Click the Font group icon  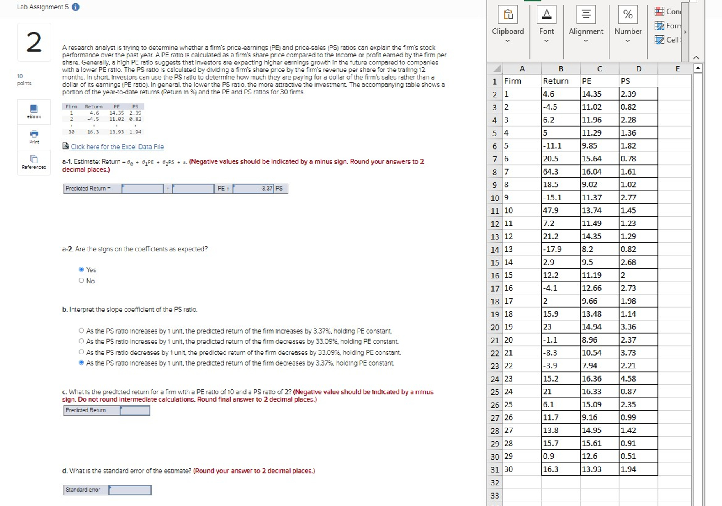[546, 14]
